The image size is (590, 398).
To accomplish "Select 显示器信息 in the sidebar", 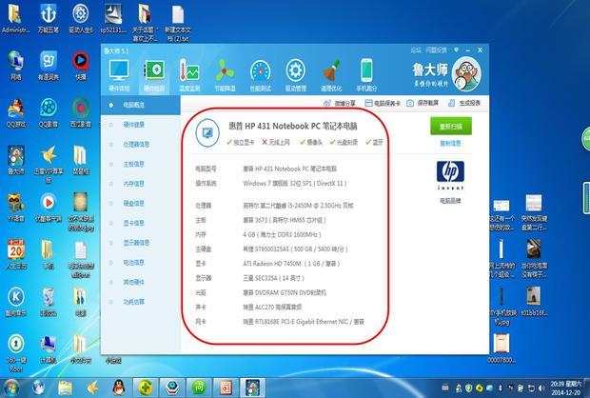I will (x=136, y=243).
